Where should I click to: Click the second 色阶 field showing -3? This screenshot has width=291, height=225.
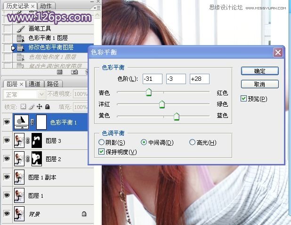click(x=176, y=79)
